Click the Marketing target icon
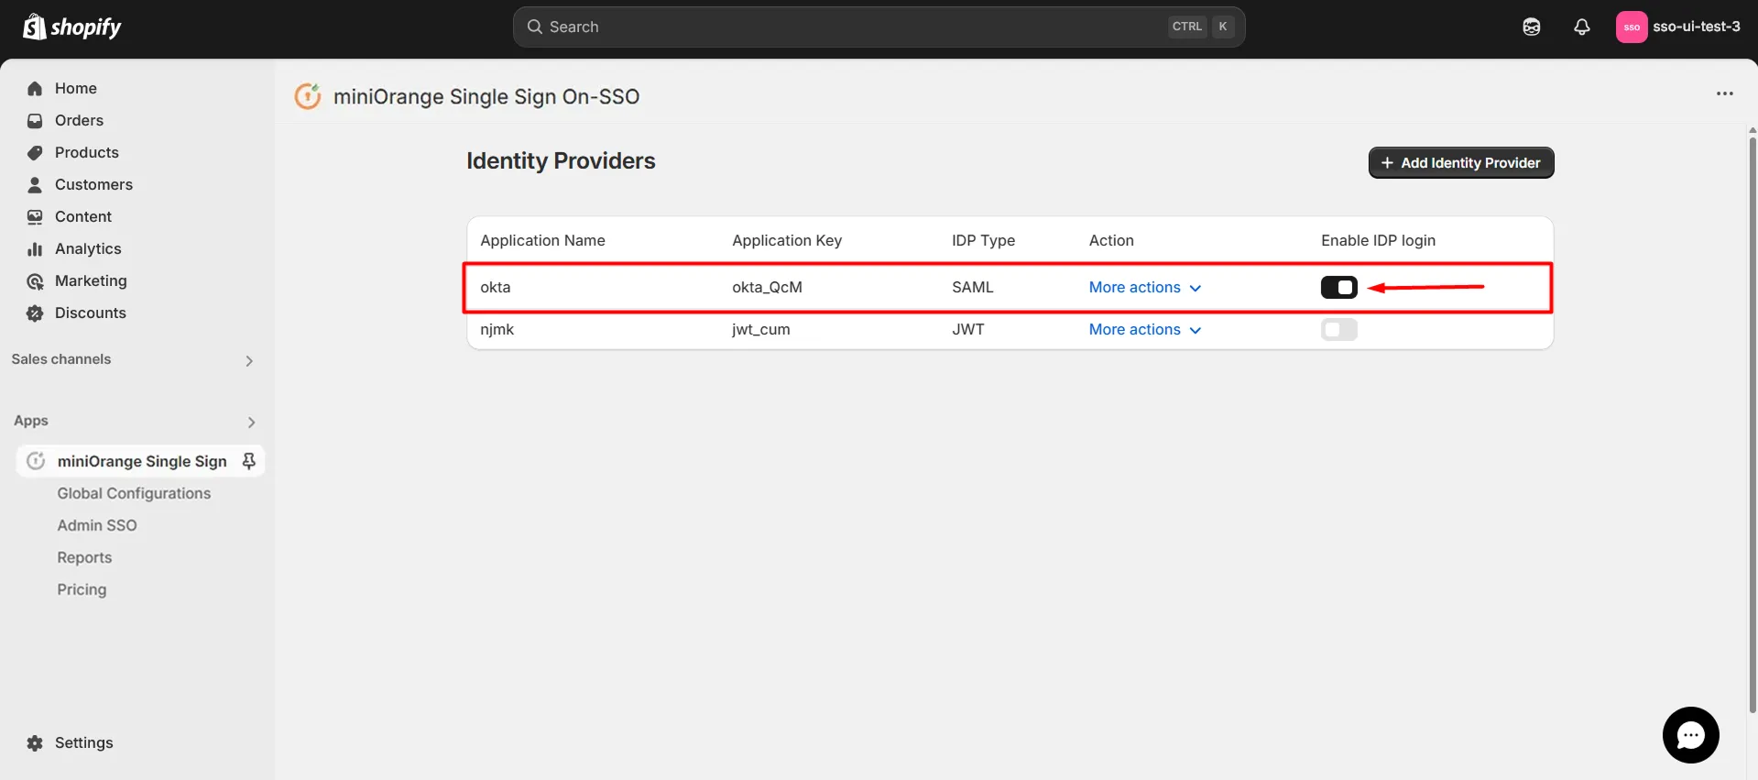The width and height of the screenshot is (1758, 780). click(x=35, y=281)
